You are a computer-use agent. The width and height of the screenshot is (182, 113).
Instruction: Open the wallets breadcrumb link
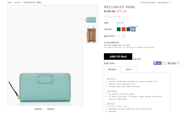(x=17, y=3)
